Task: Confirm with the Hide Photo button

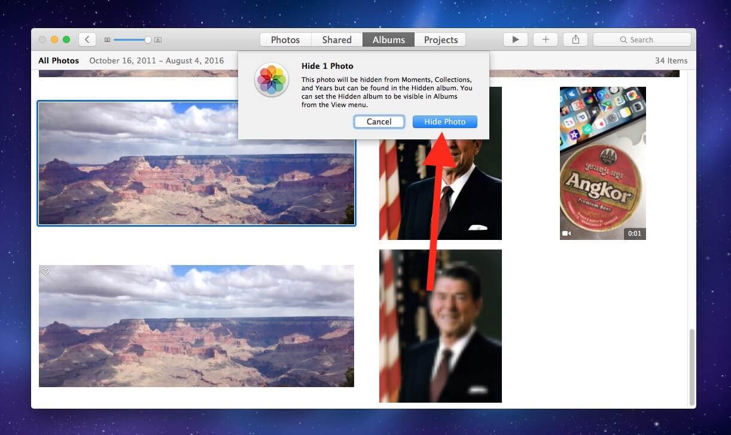Action: 444,121
